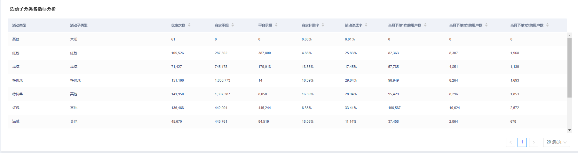Viewport: 578px width, 153px height.
Task: Click the 29.64% penetration cell
Action: [351, 80]
